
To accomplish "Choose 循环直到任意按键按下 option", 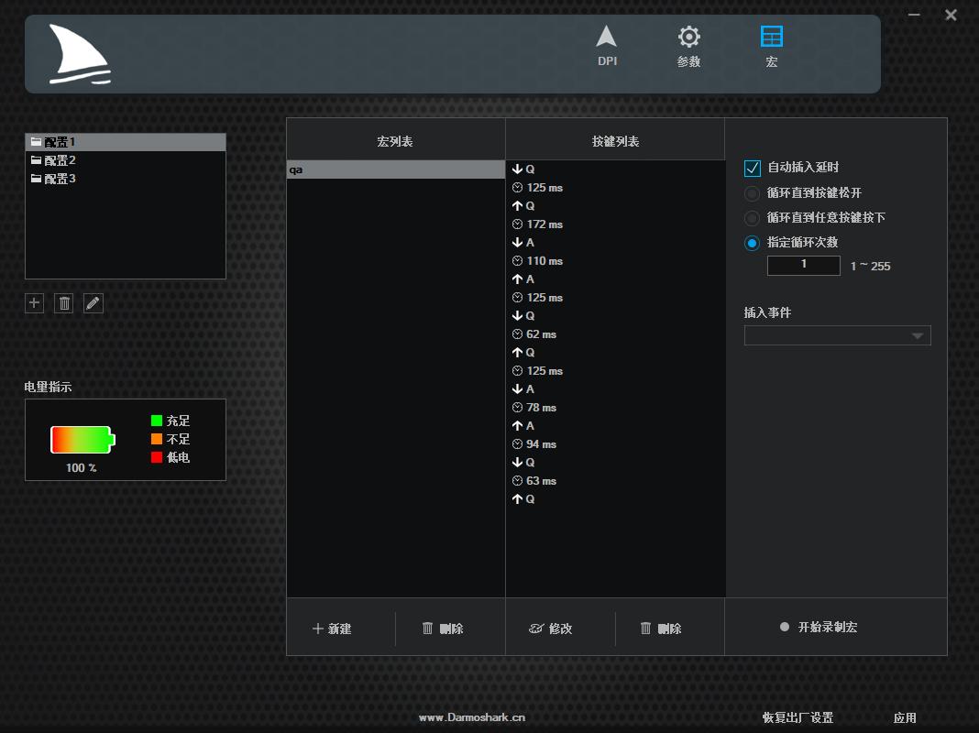I will [753, 217].
